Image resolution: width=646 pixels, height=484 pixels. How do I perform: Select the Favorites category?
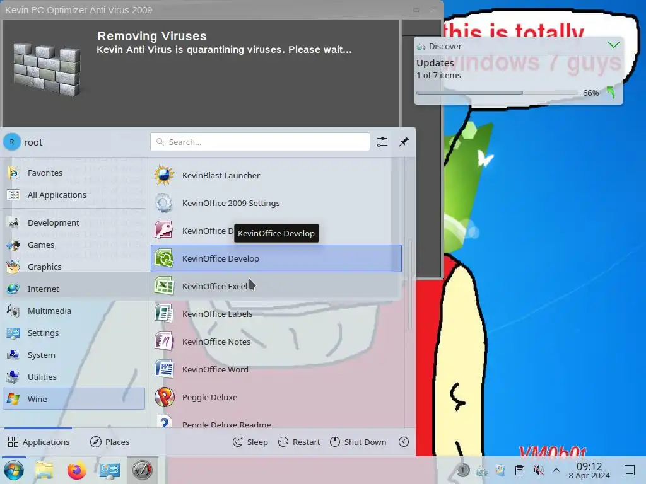tap(74, 173)
